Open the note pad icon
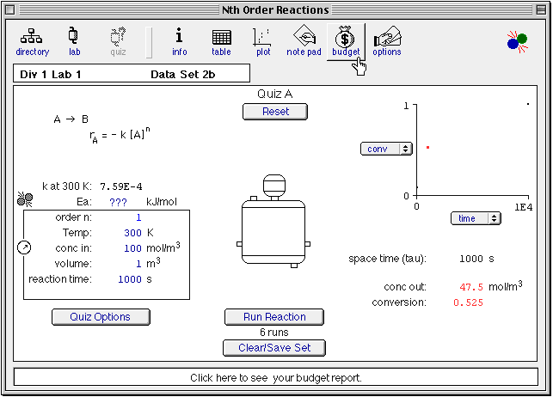The height and width of the screenshot is (397, 553). coord(304,40)
